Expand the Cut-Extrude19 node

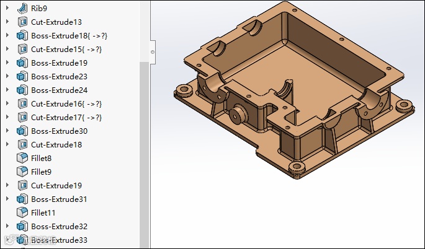point(7,185)
